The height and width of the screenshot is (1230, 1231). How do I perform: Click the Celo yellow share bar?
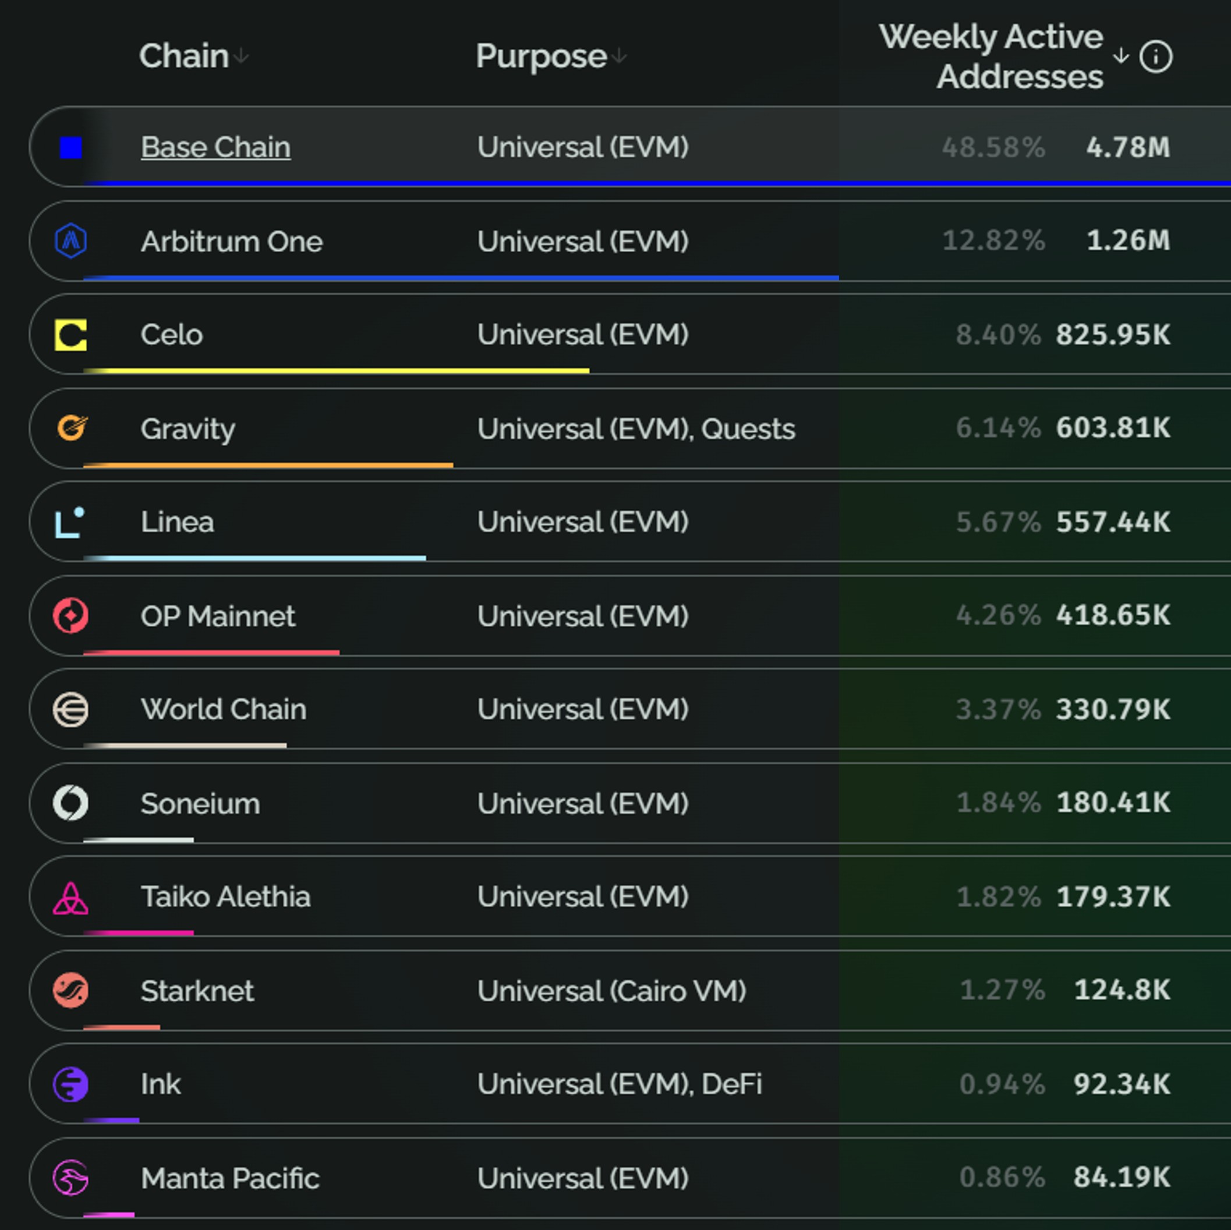336,370
